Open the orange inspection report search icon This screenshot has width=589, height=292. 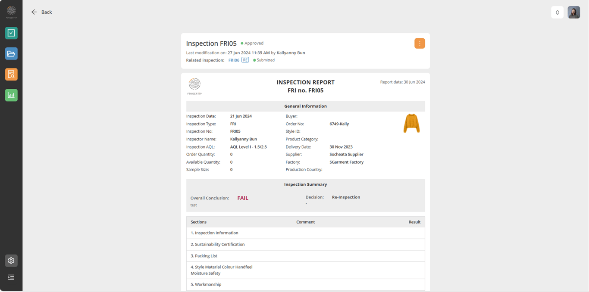coord(11,75)
